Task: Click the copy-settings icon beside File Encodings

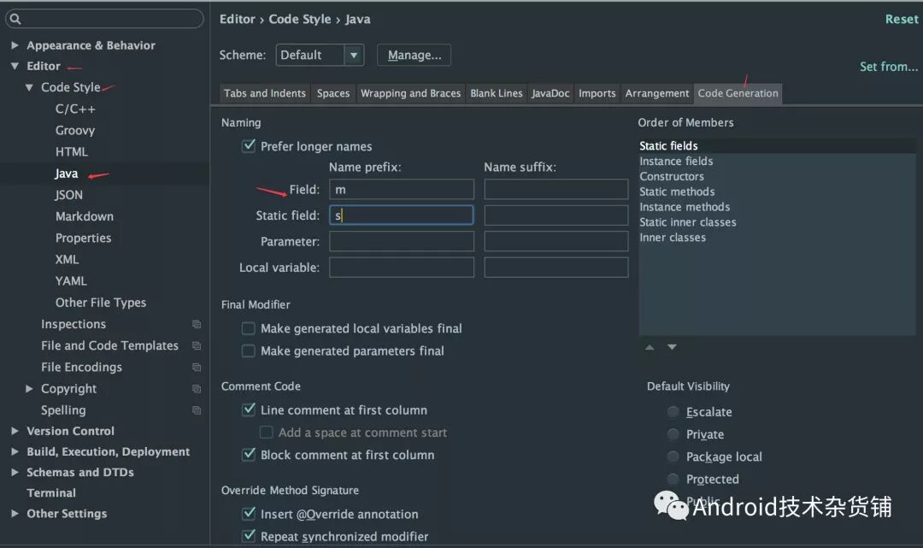Action: [x=197, y=367]
